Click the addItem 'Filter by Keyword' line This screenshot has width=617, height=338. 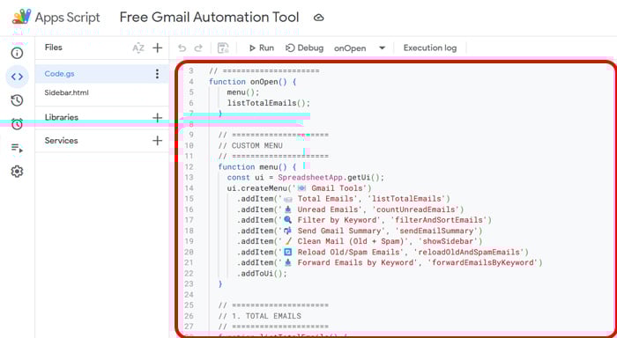pyautogui.click(x=364, y=220)
